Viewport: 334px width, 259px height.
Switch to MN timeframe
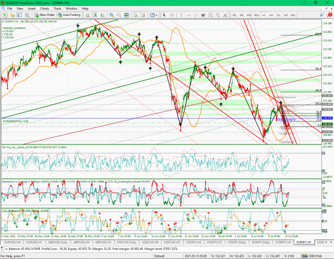click(293, 15)
